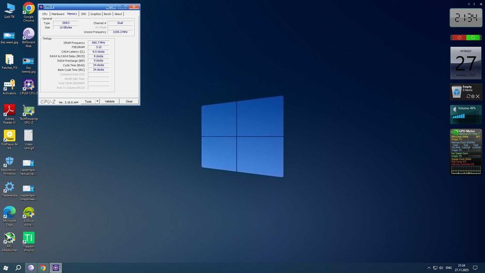Click the CPU-Z title bar icon
This screenshot has height=273, width=485.
click(x=41, y=7)
